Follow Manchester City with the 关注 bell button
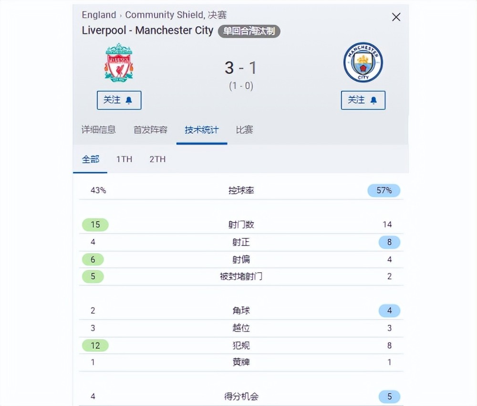The image size is (477, 406). [x=363, y=100]
